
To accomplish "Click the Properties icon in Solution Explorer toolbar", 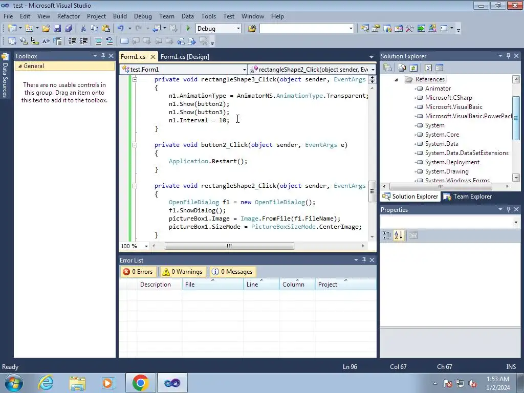I will [387, 68].
